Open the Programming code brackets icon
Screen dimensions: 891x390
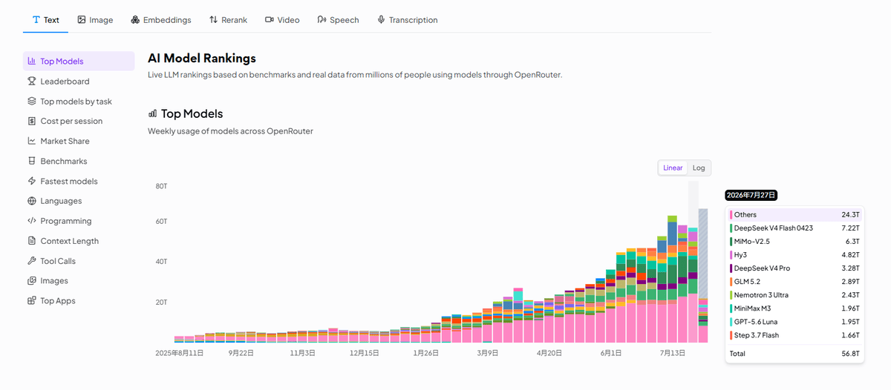coord(32,221)
